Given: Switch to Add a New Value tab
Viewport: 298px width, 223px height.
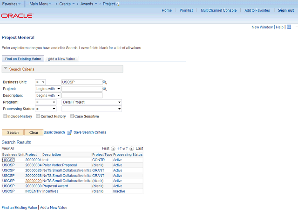Looking at the screenshot, I should click(x=61, y=59).
